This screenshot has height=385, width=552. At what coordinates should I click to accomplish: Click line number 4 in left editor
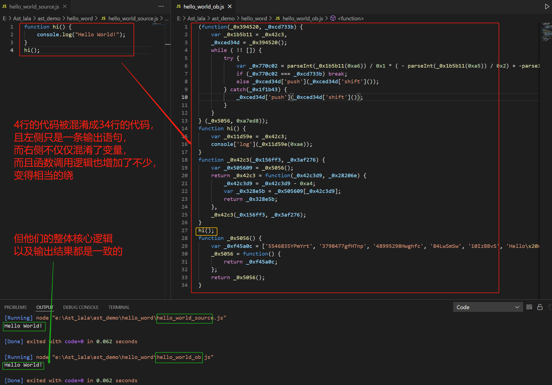(x=12, y=50)
